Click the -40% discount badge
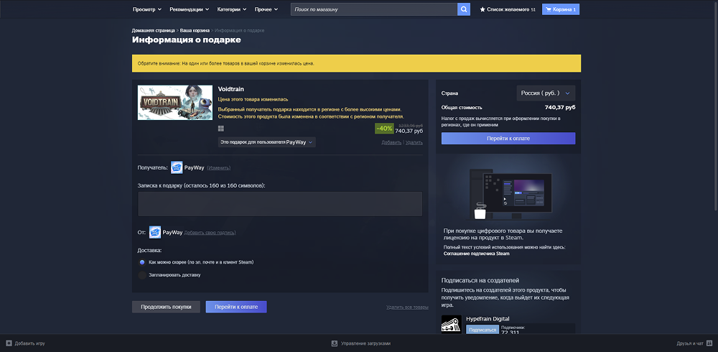 [x=384, y=129]
